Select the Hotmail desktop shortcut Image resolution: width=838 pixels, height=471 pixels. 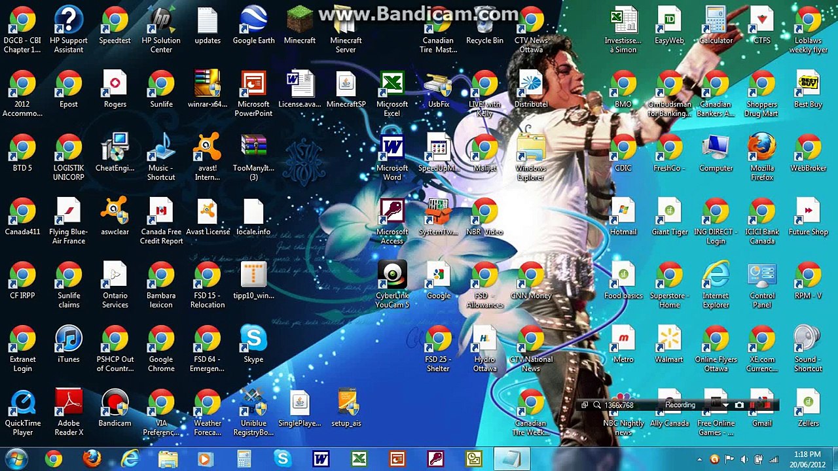623,217
